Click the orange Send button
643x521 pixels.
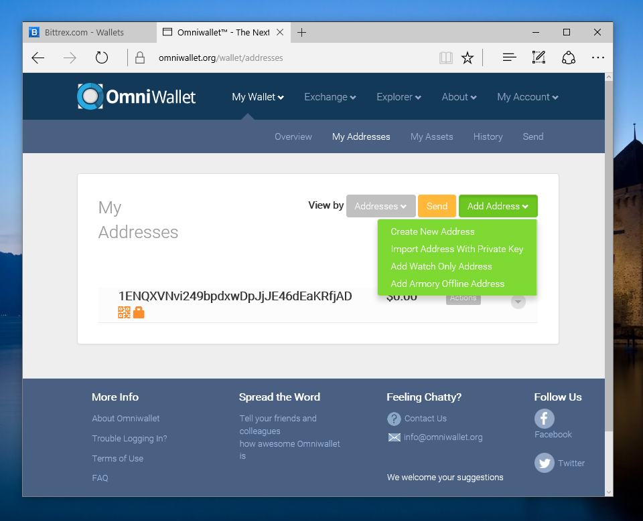point(437,206)
